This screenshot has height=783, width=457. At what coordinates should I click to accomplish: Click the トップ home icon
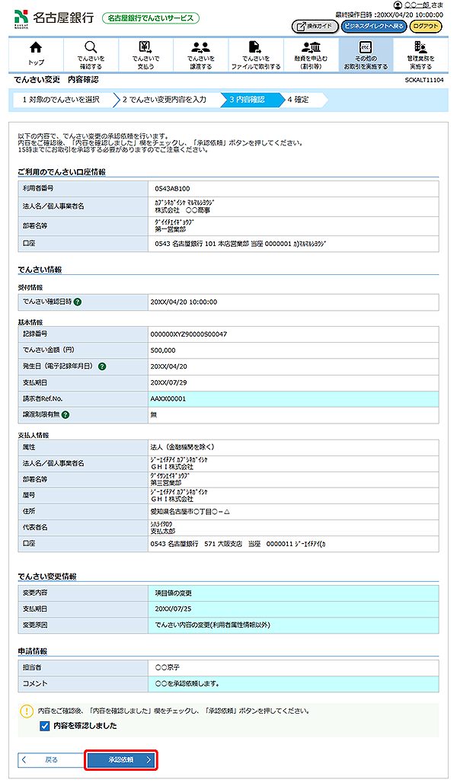click(36, 55)
